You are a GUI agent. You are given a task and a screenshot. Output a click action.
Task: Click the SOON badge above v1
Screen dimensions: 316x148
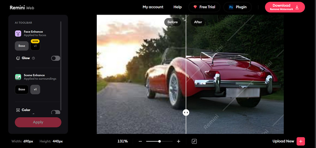tap(35, 41)
